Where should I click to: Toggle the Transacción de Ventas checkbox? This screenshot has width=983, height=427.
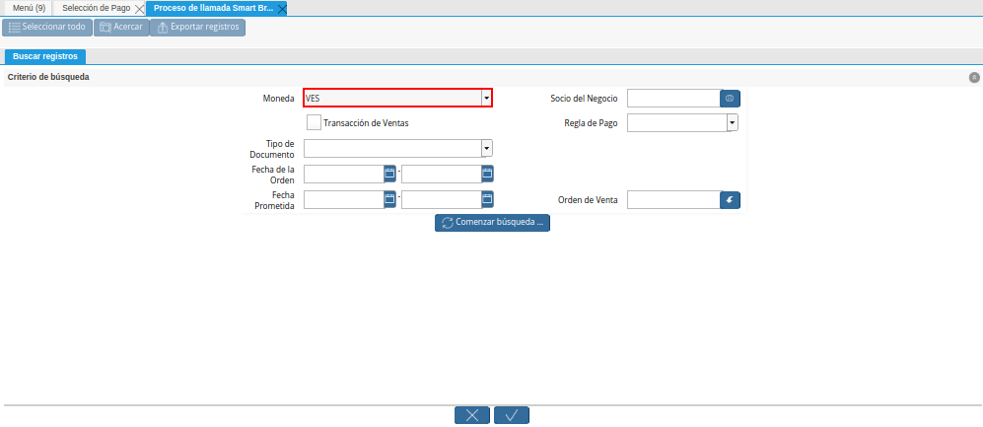point(315,122)
